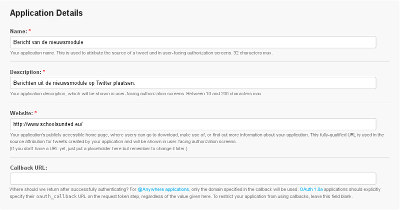Click the placeholder URL reminder note in parentheses
Image resolution: width=400 pixels, height=210 pixels.
point(98,149)
